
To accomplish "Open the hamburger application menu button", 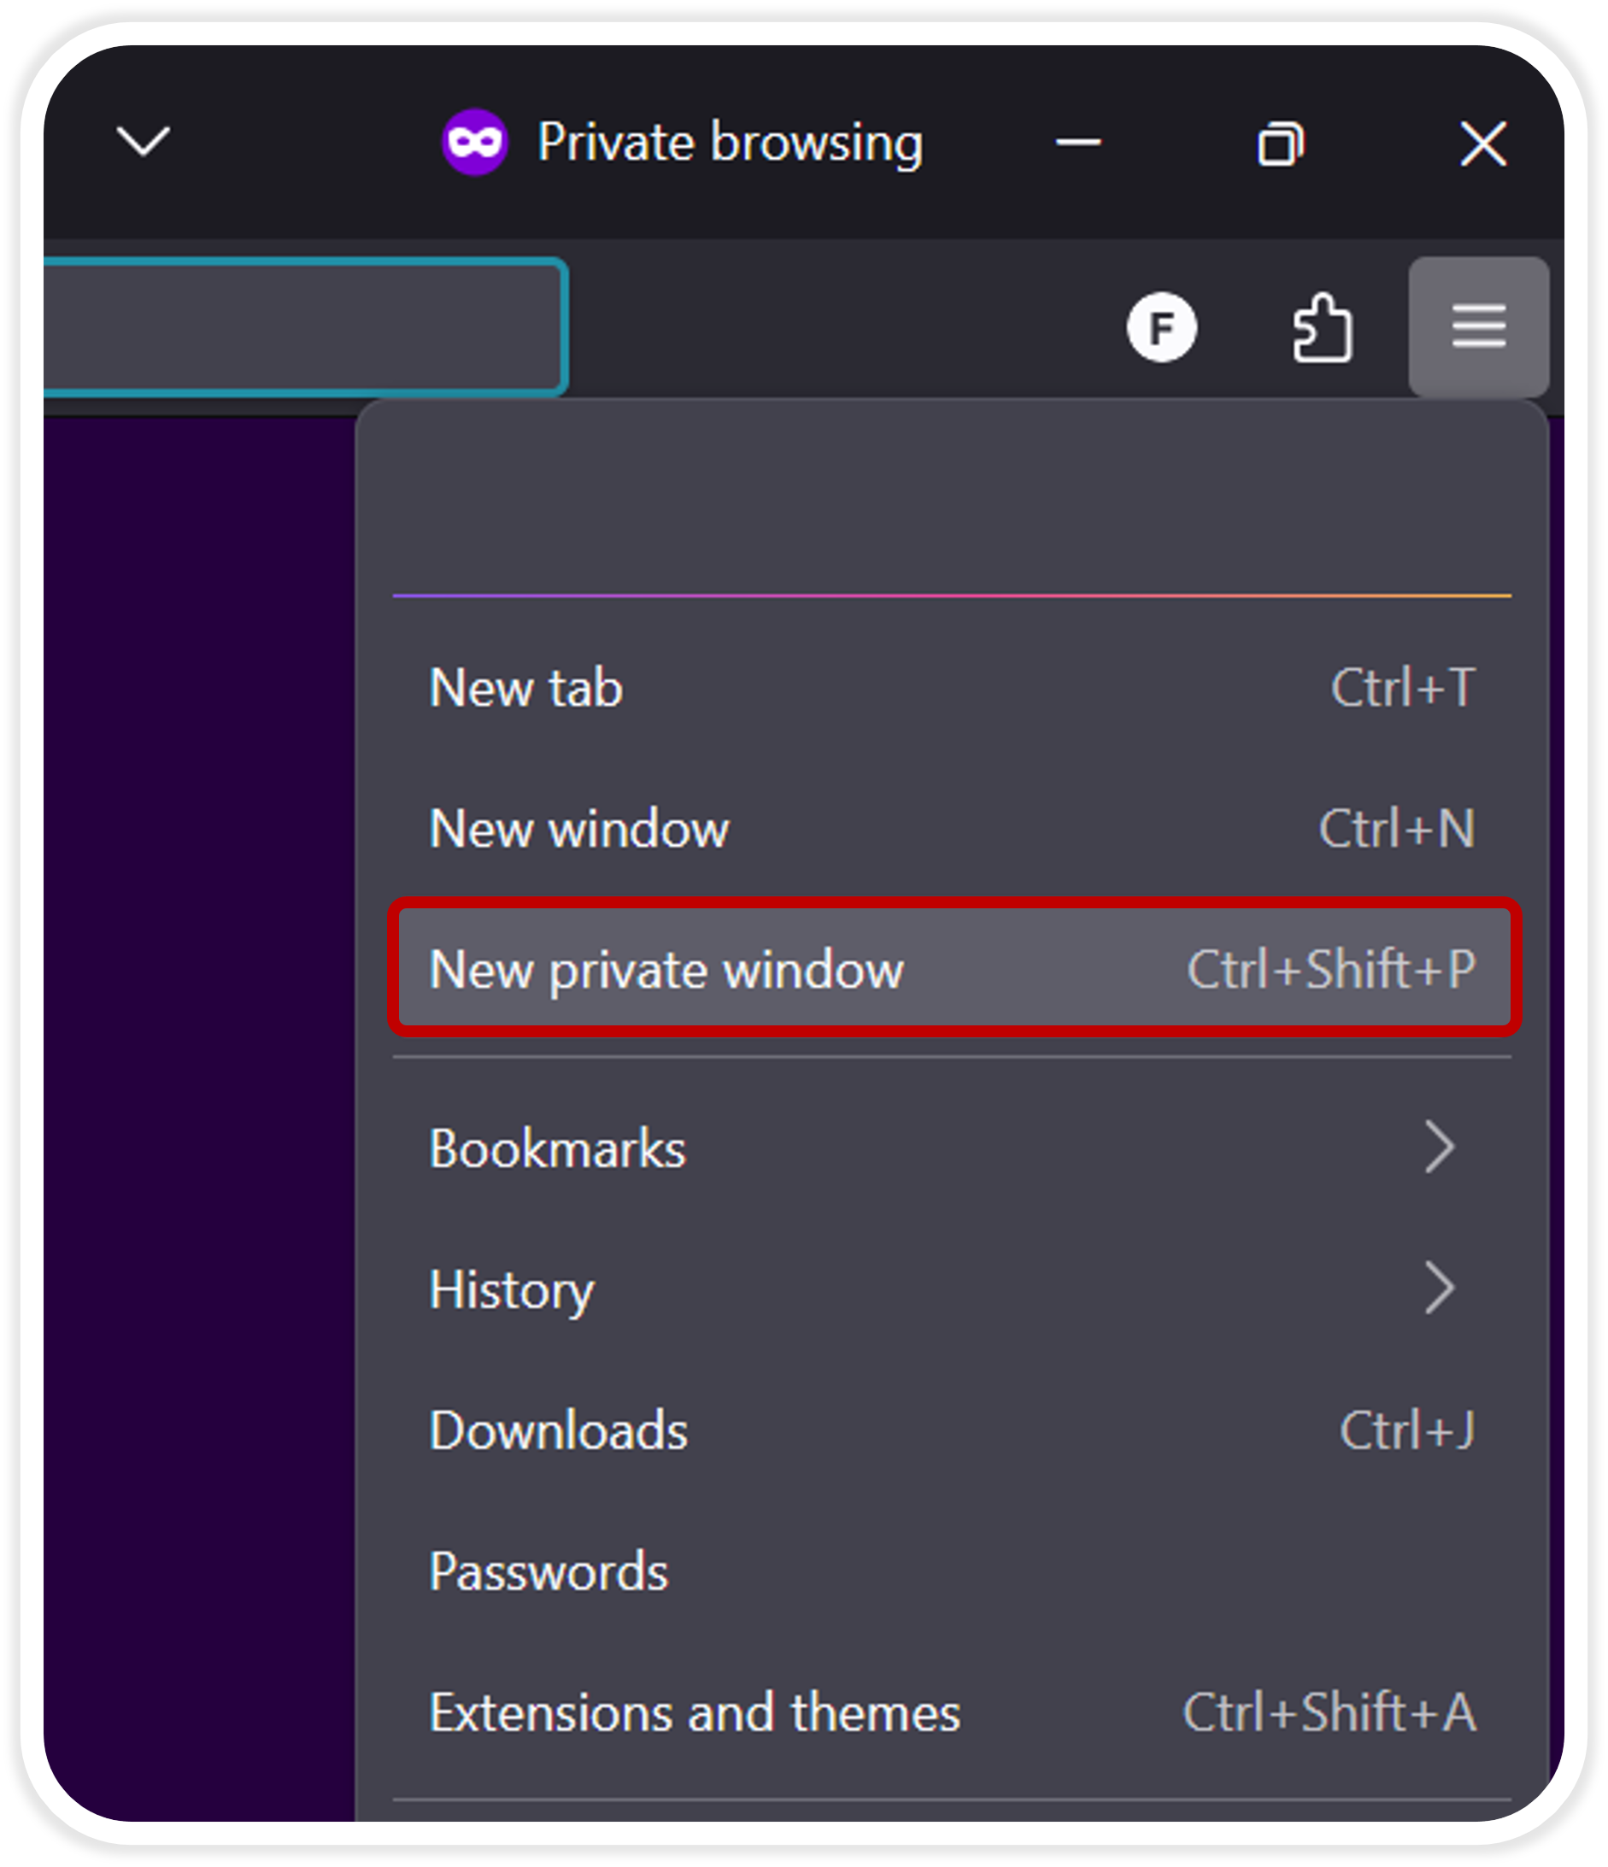I will pos(1477,326).
